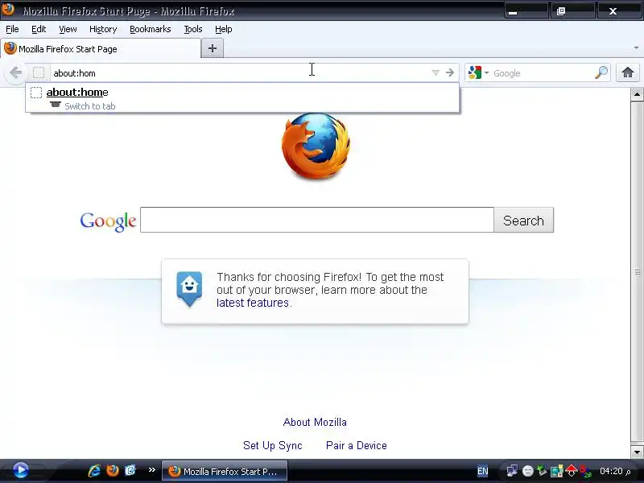The image size is (644, 483).
Task: Select the Mozilla Firefox Start Page tab
Action: tap(101, 49)
